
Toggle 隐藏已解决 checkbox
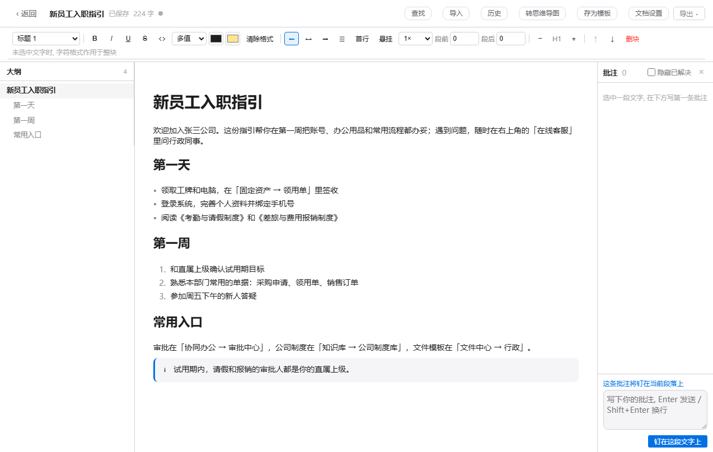click(651, 72)
